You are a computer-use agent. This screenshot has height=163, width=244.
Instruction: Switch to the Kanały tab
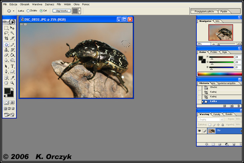click(216, 114)
